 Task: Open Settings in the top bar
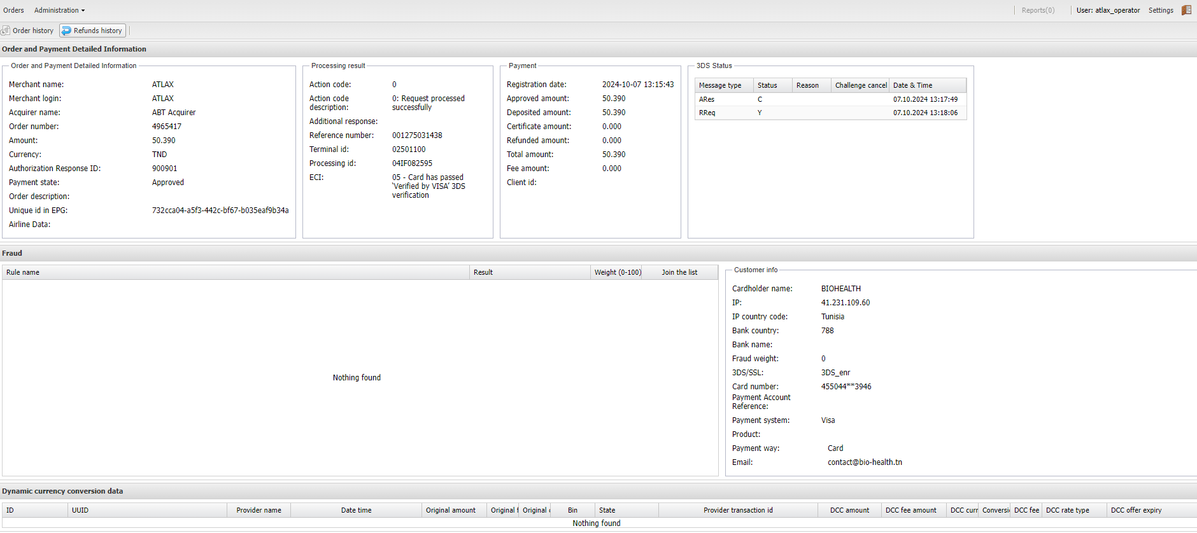(1161, 10)
